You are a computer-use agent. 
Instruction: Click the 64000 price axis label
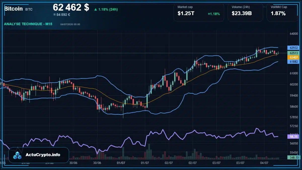[294, 34]
